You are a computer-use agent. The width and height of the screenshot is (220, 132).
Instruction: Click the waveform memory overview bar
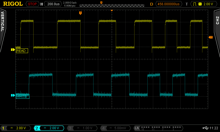point(112,5)
